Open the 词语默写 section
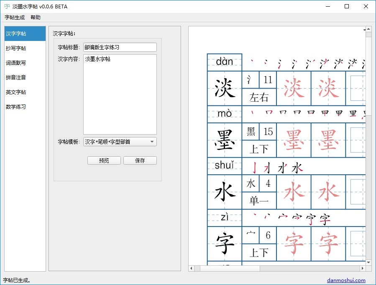 tap(16, 63)
